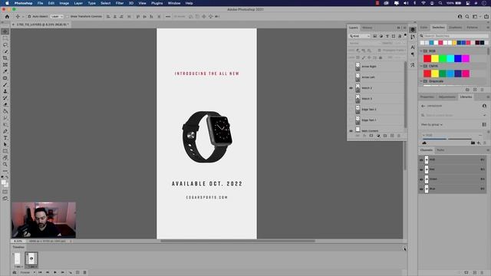Delete layer with Layers panel trash icon
491x276 pixels.
pos(399,136)
